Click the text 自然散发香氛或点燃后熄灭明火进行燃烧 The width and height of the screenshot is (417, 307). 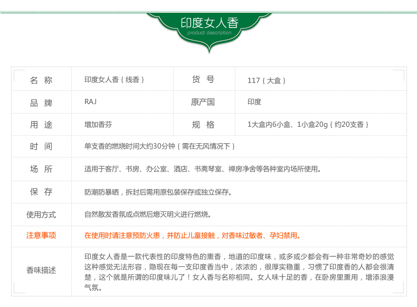pos(147,214)
